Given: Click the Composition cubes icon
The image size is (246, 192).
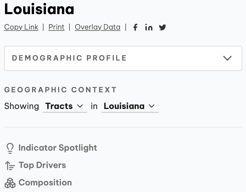Looking at the screenshot, I should point(10,183).
